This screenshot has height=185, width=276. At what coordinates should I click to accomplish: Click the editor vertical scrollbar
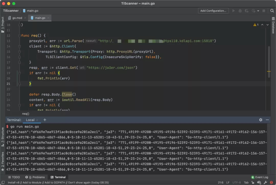[x=269, y=61]
